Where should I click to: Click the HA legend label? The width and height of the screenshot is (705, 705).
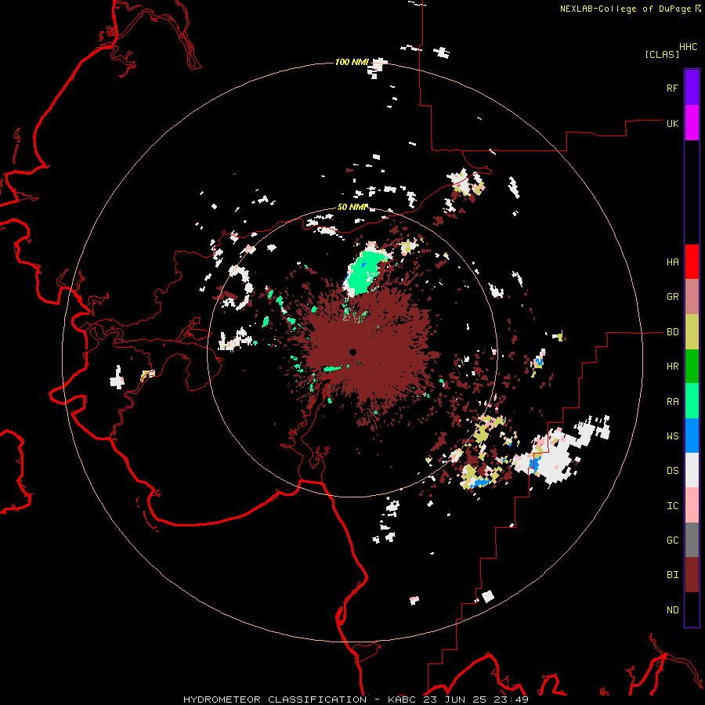[672, 262]
